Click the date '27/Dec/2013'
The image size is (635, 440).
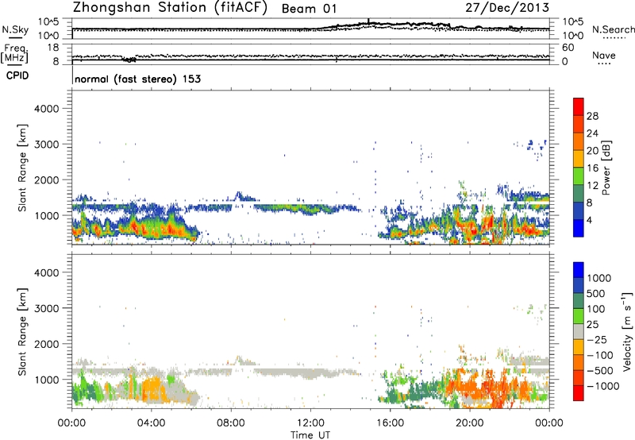click(x=507, y=8)
